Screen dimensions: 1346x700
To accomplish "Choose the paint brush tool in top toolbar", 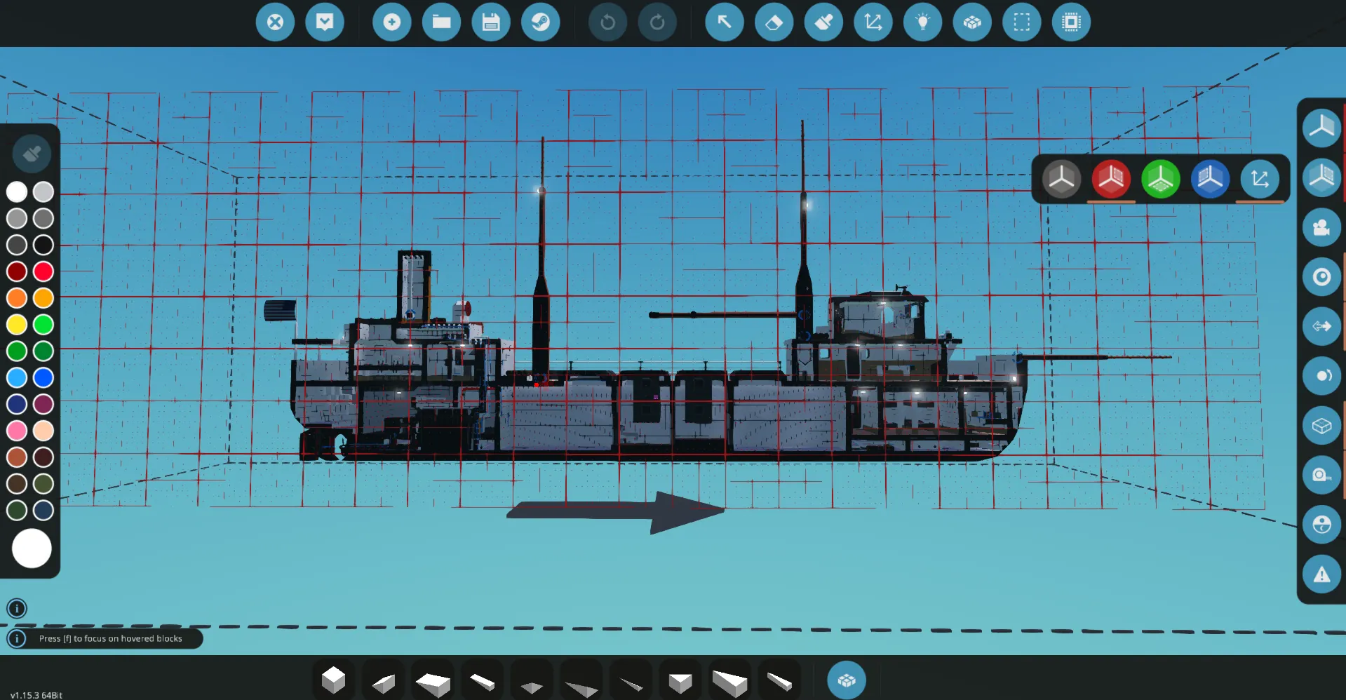I will click(823, 22).
